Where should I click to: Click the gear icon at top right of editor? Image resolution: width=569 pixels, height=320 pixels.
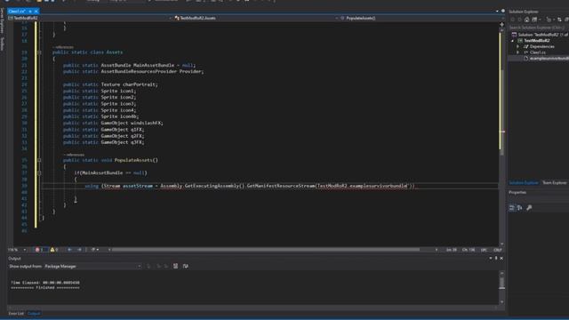(x=503, y=12)
